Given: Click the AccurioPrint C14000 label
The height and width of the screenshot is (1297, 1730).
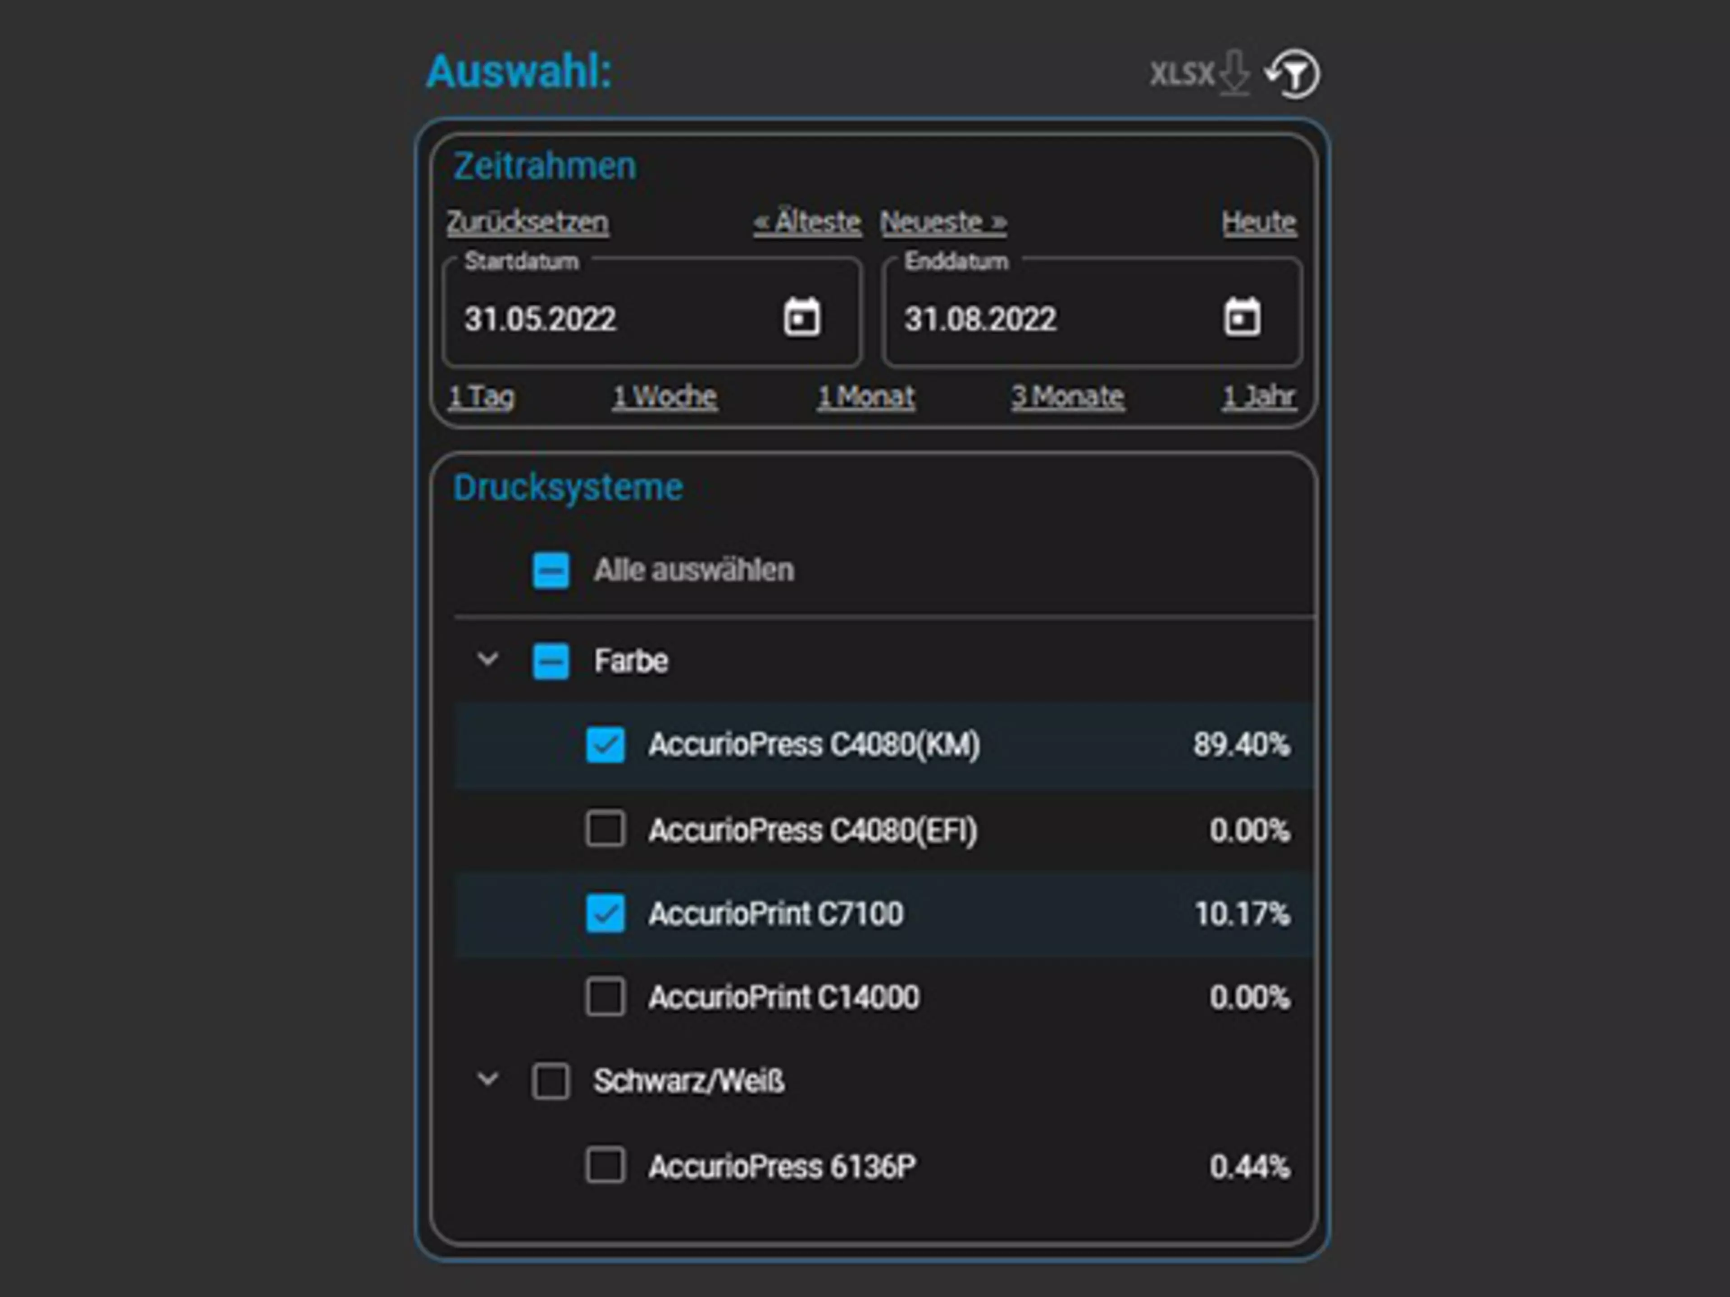Looking at the screenshot, I should click(x=783, y=998).
